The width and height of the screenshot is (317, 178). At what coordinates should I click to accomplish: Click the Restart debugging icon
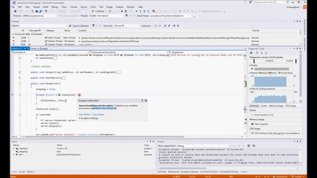pyautogui.click(x=126, y=11)
